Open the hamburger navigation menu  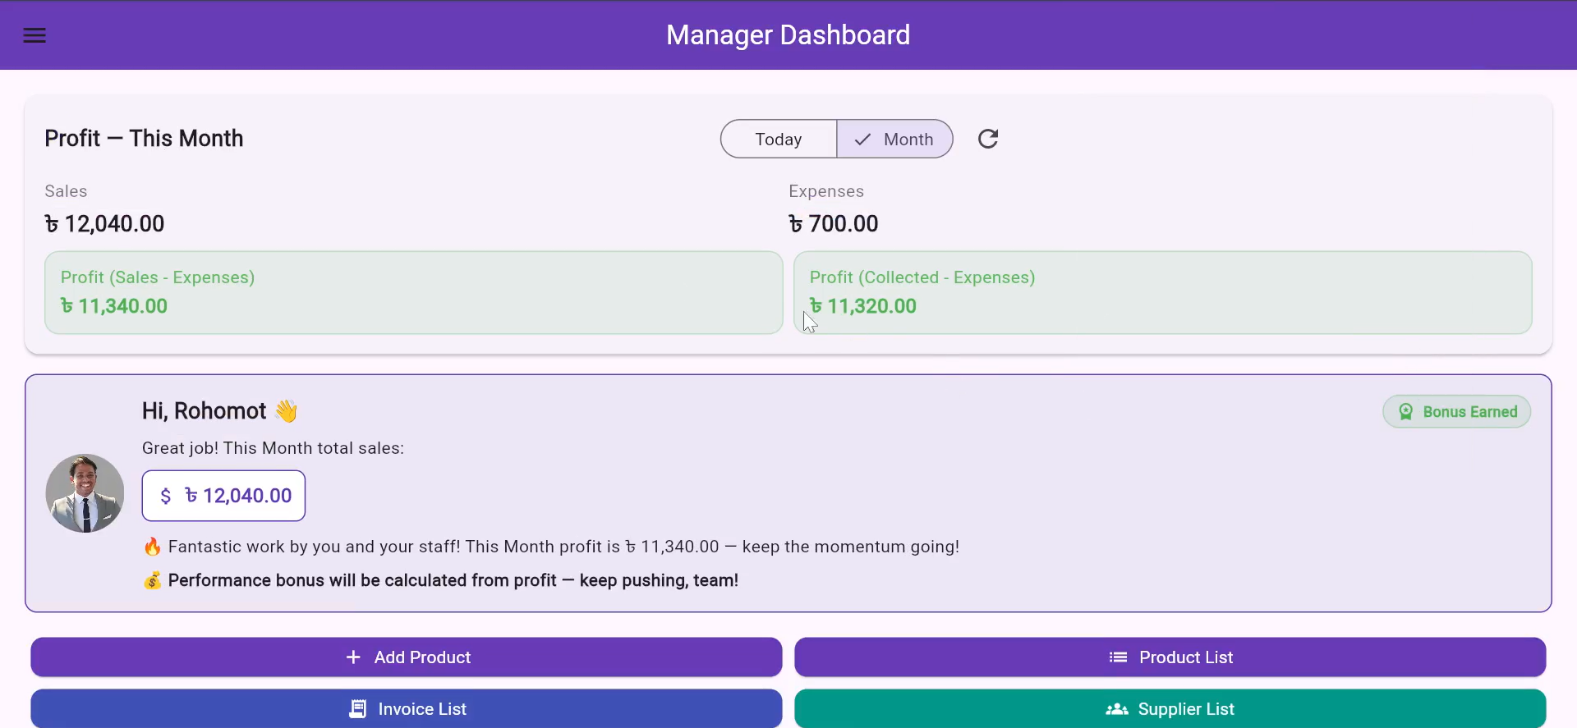(34, 35)
